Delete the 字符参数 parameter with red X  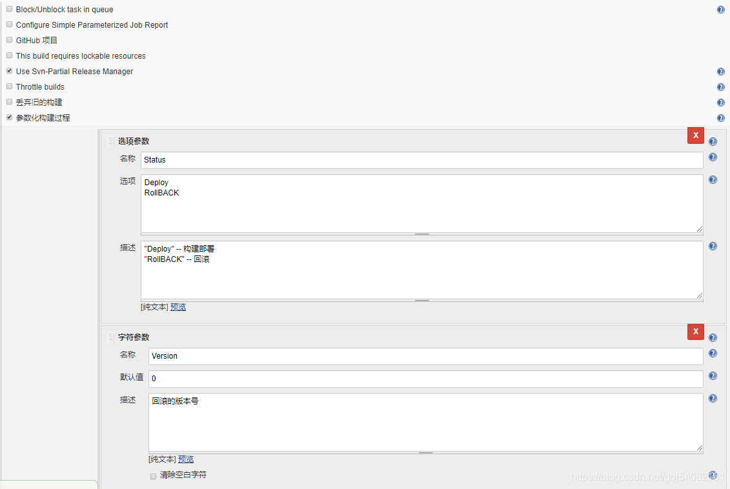(x=696, y=332)
